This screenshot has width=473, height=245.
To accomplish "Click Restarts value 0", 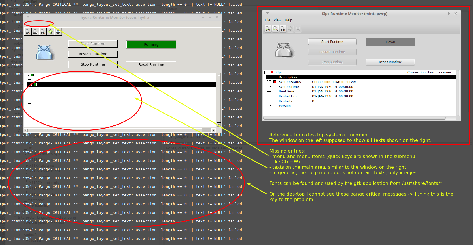I will point(313,101).
